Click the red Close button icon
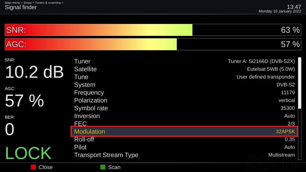 [33, 167]
